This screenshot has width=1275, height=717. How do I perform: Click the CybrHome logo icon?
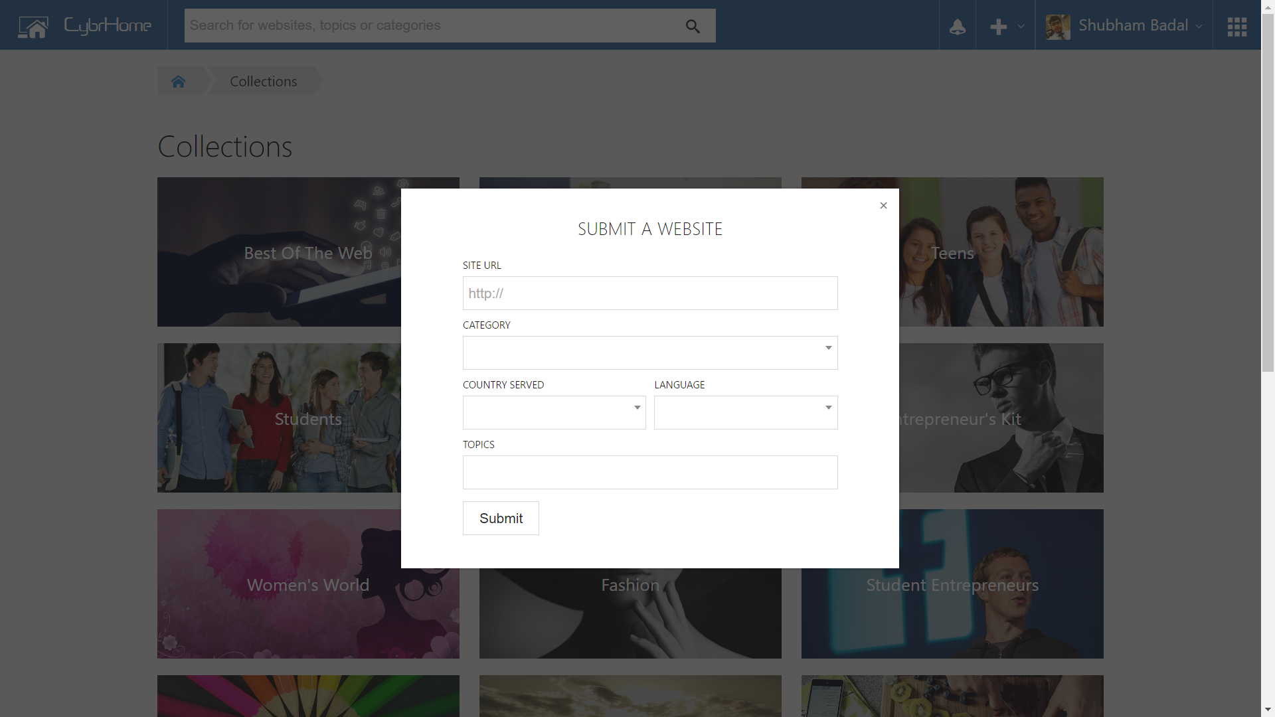click(x=33, y=27)
